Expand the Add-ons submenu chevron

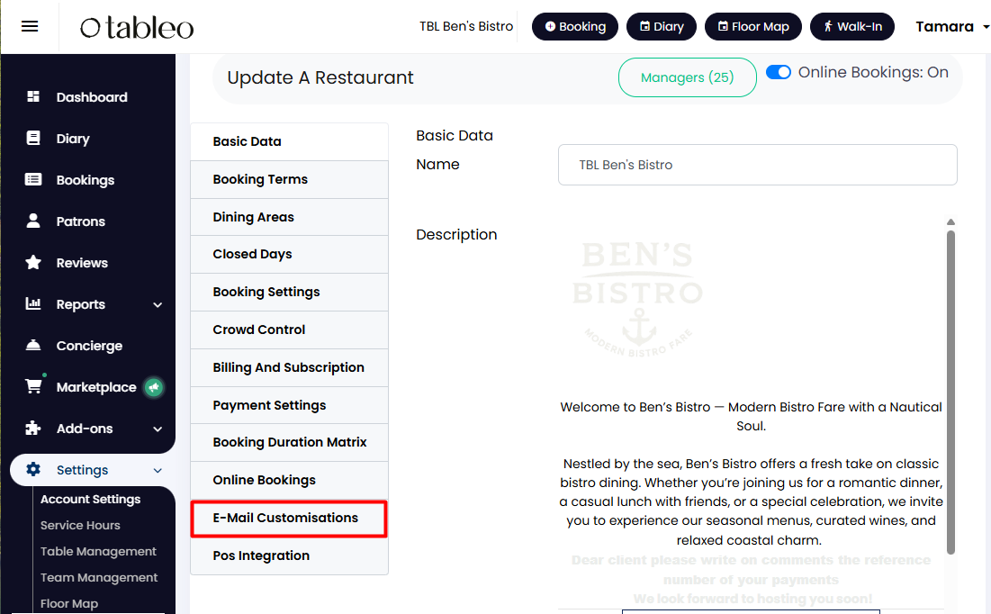pyautogui.click(x=158, y=429)
